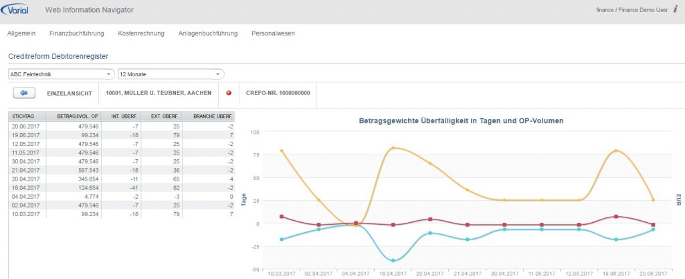The width and height of the screenshot is (685, 279).
Task: Select the Kostenrechnung menu item
Action: click(140, 33)
